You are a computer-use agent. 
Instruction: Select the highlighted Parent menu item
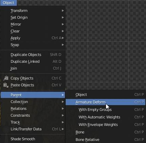[x=33, y=95]
